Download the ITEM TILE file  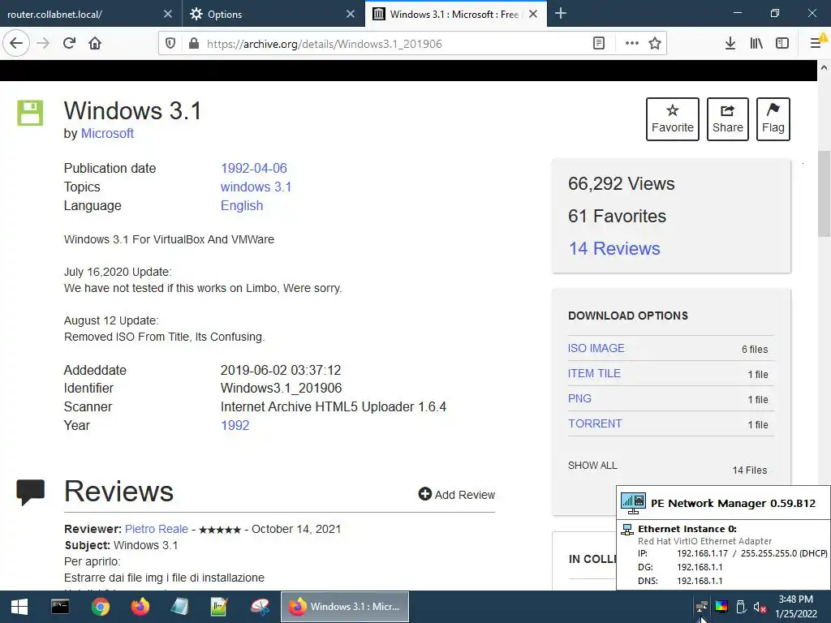pyautogui.click(x=594, y=373)
